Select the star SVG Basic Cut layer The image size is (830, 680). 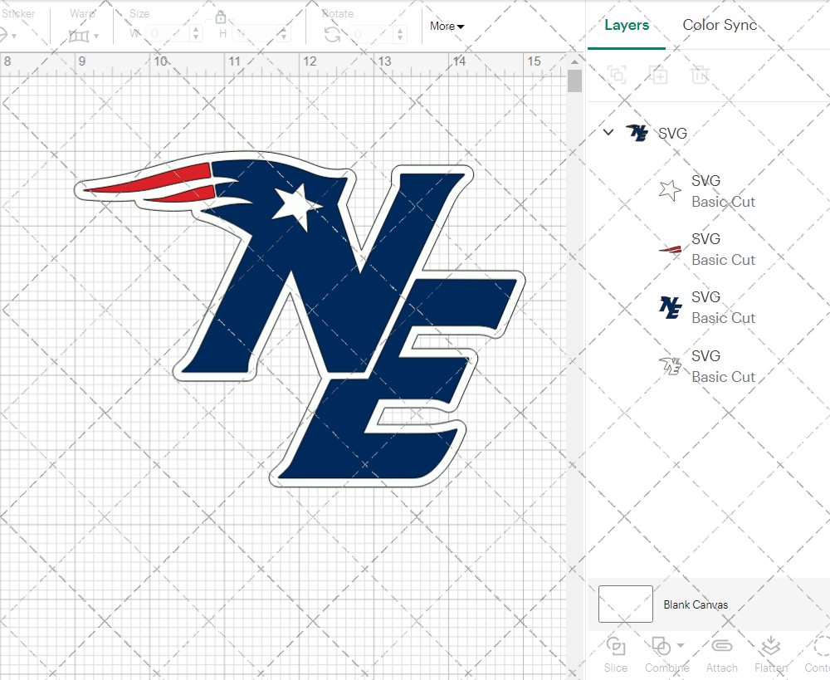point(722,191)
